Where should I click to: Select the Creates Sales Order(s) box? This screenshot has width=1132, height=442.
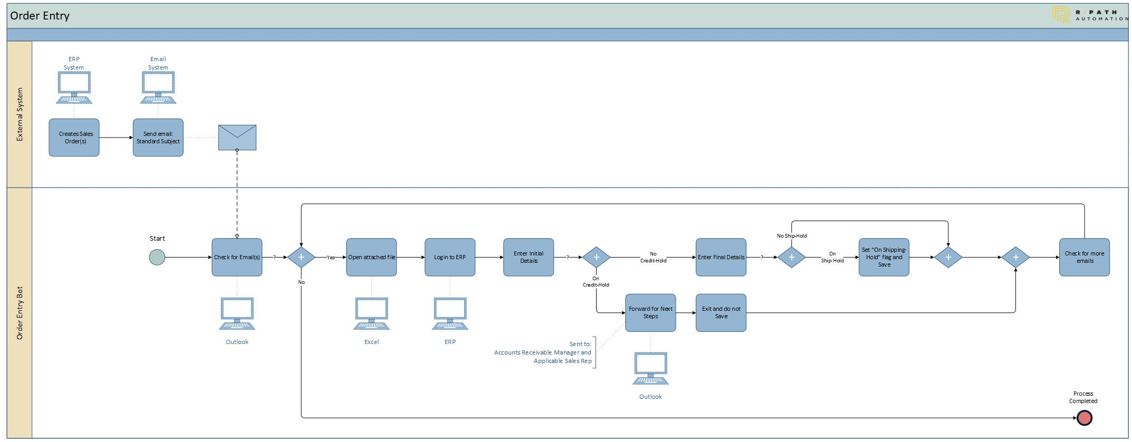coord(74,137)
